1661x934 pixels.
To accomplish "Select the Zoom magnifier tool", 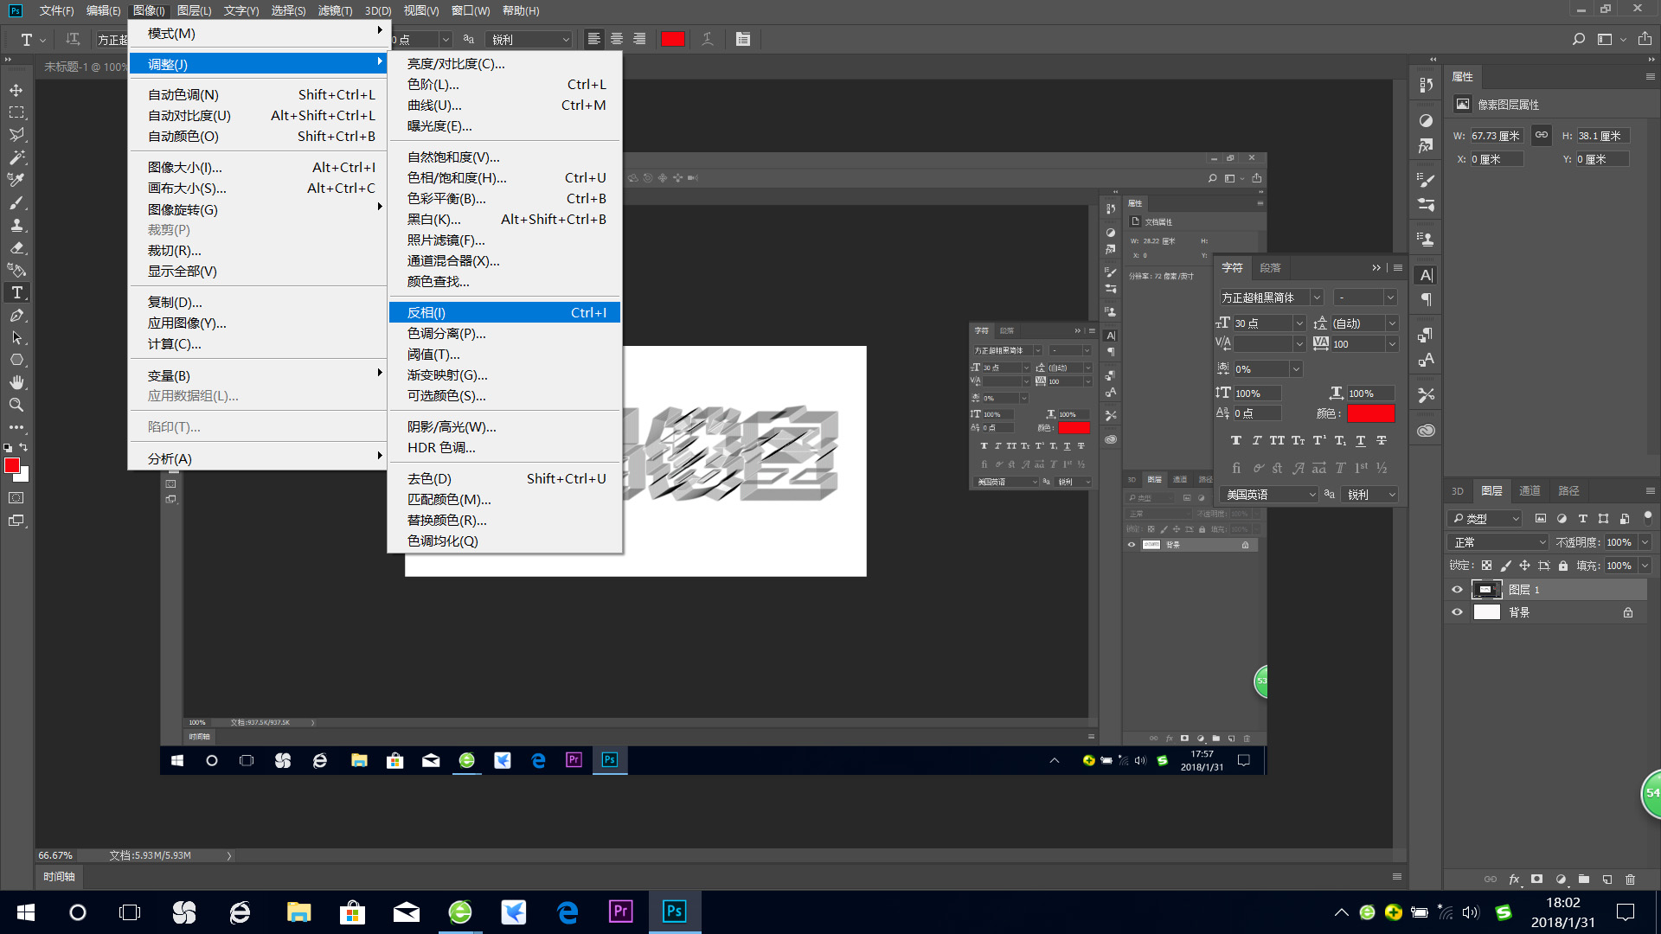I will pyautogui.click(x=16, y=405).
